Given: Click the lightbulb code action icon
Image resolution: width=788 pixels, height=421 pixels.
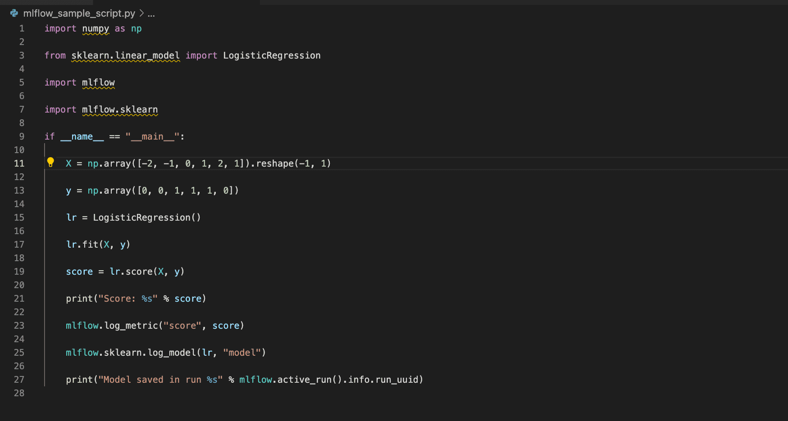Looking at the screenshot, I should [x=50, y=162].
